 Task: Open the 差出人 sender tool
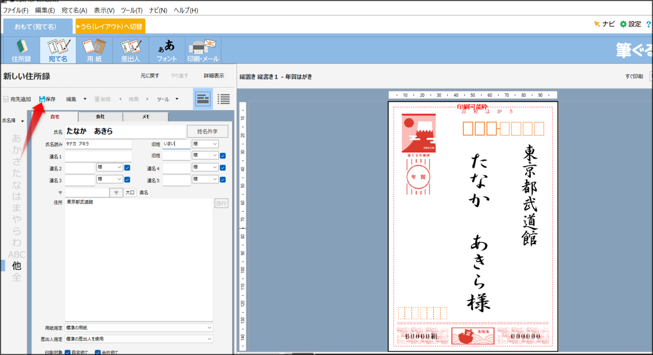pos(131,50)
